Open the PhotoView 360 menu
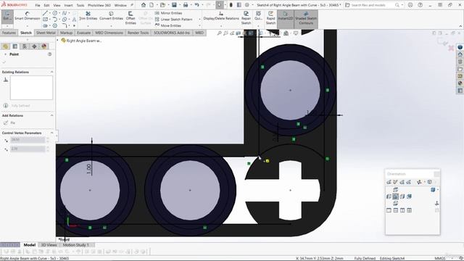Viewport: 464px width, 261px height. [x=99, y=5]
